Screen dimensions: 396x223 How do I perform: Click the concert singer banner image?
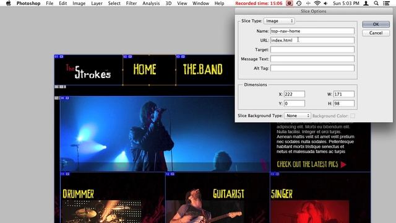coord(165,134)
